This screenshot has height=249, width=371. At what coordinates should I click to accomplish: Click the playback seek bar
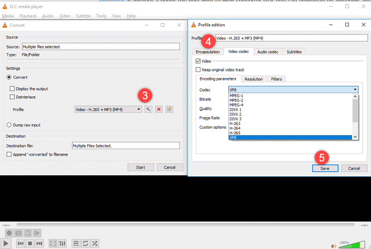(x=185, y=224)
